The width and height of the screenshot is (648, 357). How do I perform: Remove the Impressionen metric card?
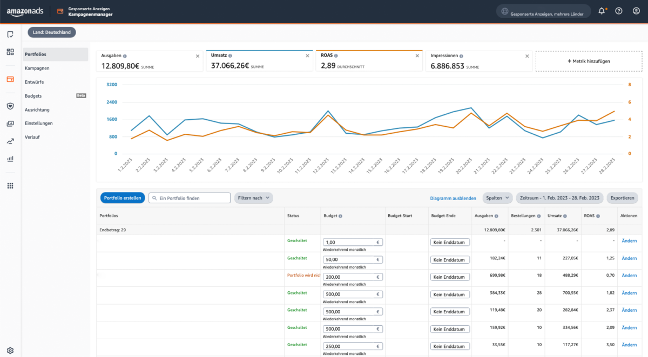point(528,56)
